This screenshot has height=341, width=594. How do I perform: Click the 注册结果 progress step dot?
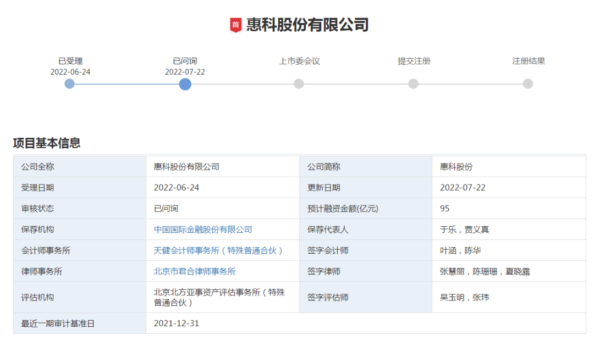(x=527, y=84)
